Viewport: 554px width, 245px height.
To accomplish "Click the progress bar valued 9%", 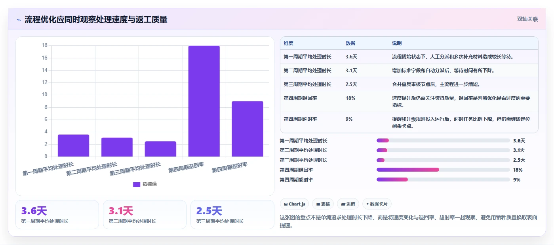I will 443,180.
